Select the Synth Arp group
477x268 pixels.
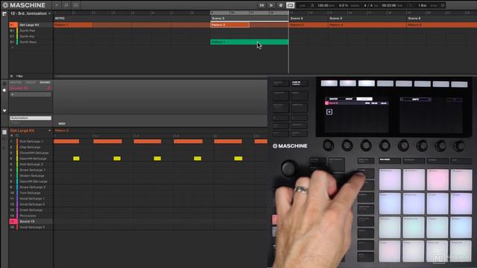(x=31, y=36)
